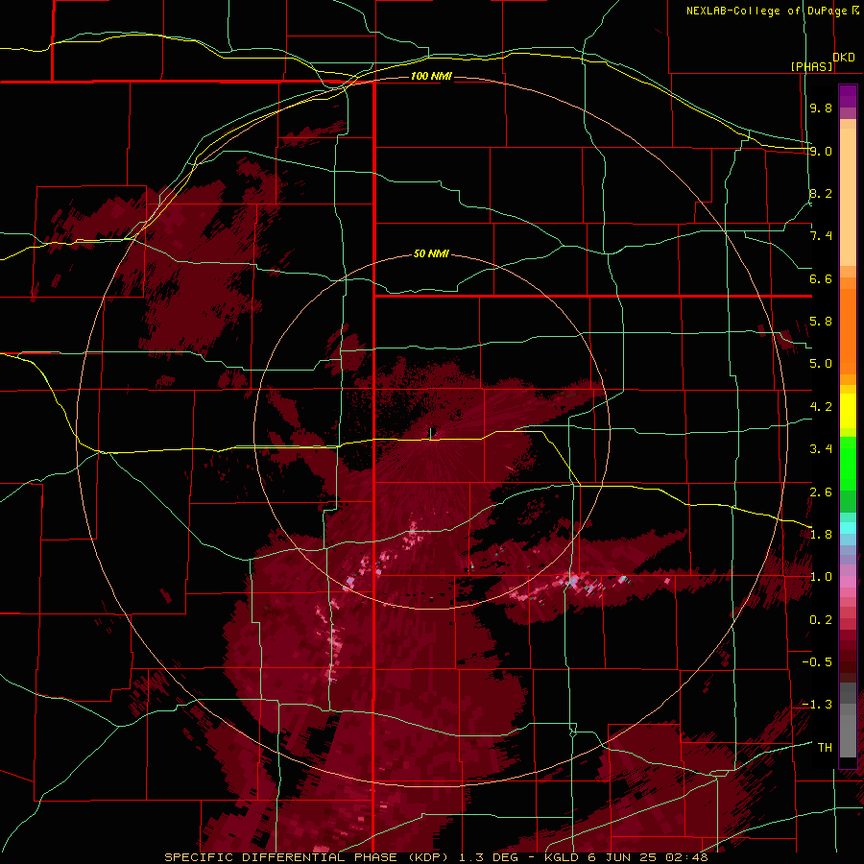864x864 pixels.
Task: Click the -1.3 scale value
Action: [817, 705]
